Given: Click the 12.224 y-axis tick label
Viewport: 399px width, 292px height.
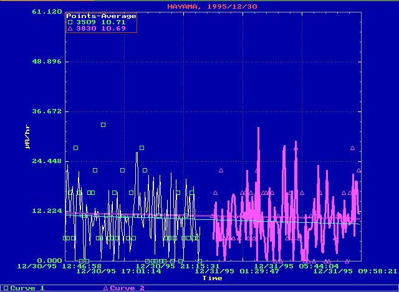Looking at the screenshot, I should click(47, 210).
